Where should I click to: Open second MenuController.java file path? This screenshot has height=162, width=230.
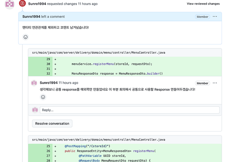coord(99,140)
